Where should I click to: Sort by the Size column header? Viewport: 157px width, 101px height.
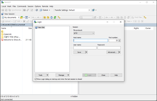pos(30,28)
